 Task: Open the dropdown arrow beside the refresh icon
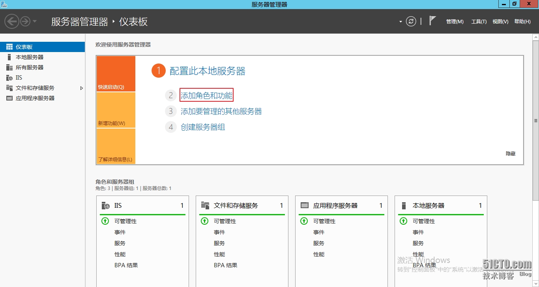(x=400, y=22)
